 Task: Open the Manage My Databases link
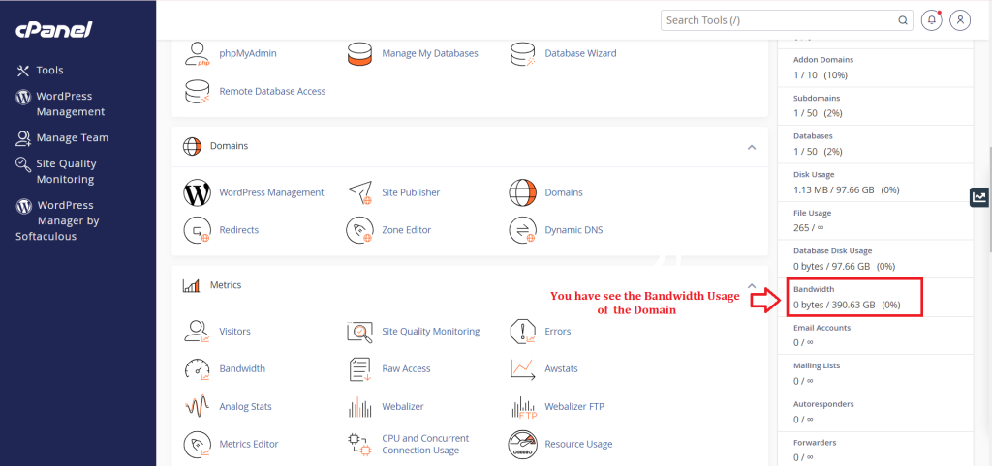coord(430,54)
